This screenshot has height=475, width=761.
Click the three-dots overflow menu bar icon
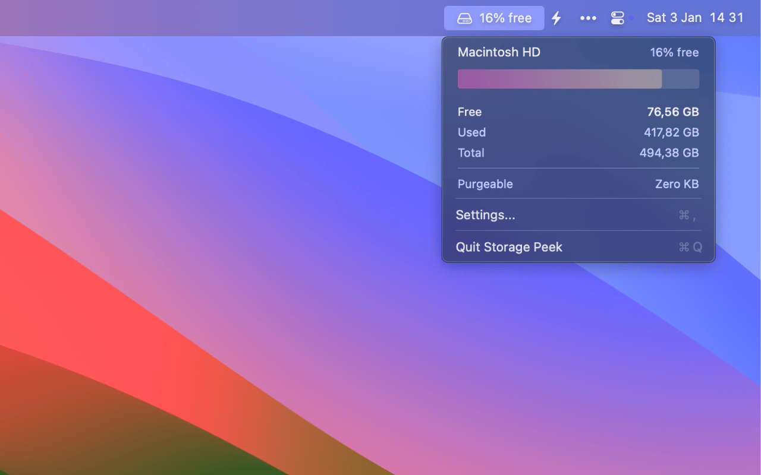tap(587, 18)
